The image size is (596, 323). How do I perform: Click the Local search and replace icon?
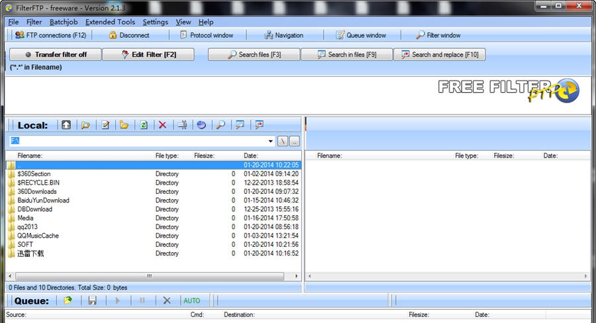[259, 124]
